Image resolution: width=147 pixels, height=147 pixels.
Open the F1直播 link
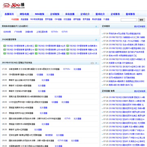tap(106, 19)
